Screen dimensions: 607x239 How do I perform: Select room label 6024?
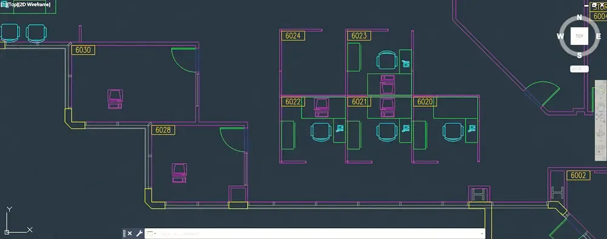(293, 36)
